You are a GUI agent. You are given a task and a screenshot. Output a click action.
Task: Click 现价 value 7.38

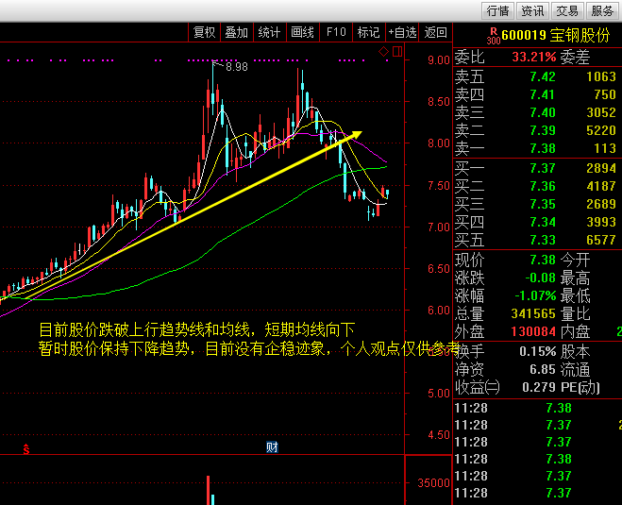[543, 260]
